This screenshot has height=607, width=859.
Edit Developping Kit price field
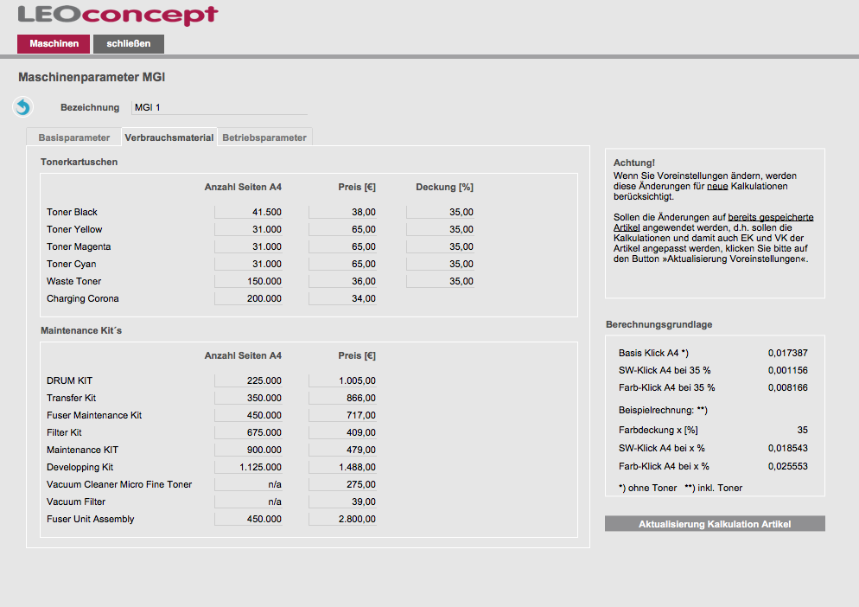point(342,467)
